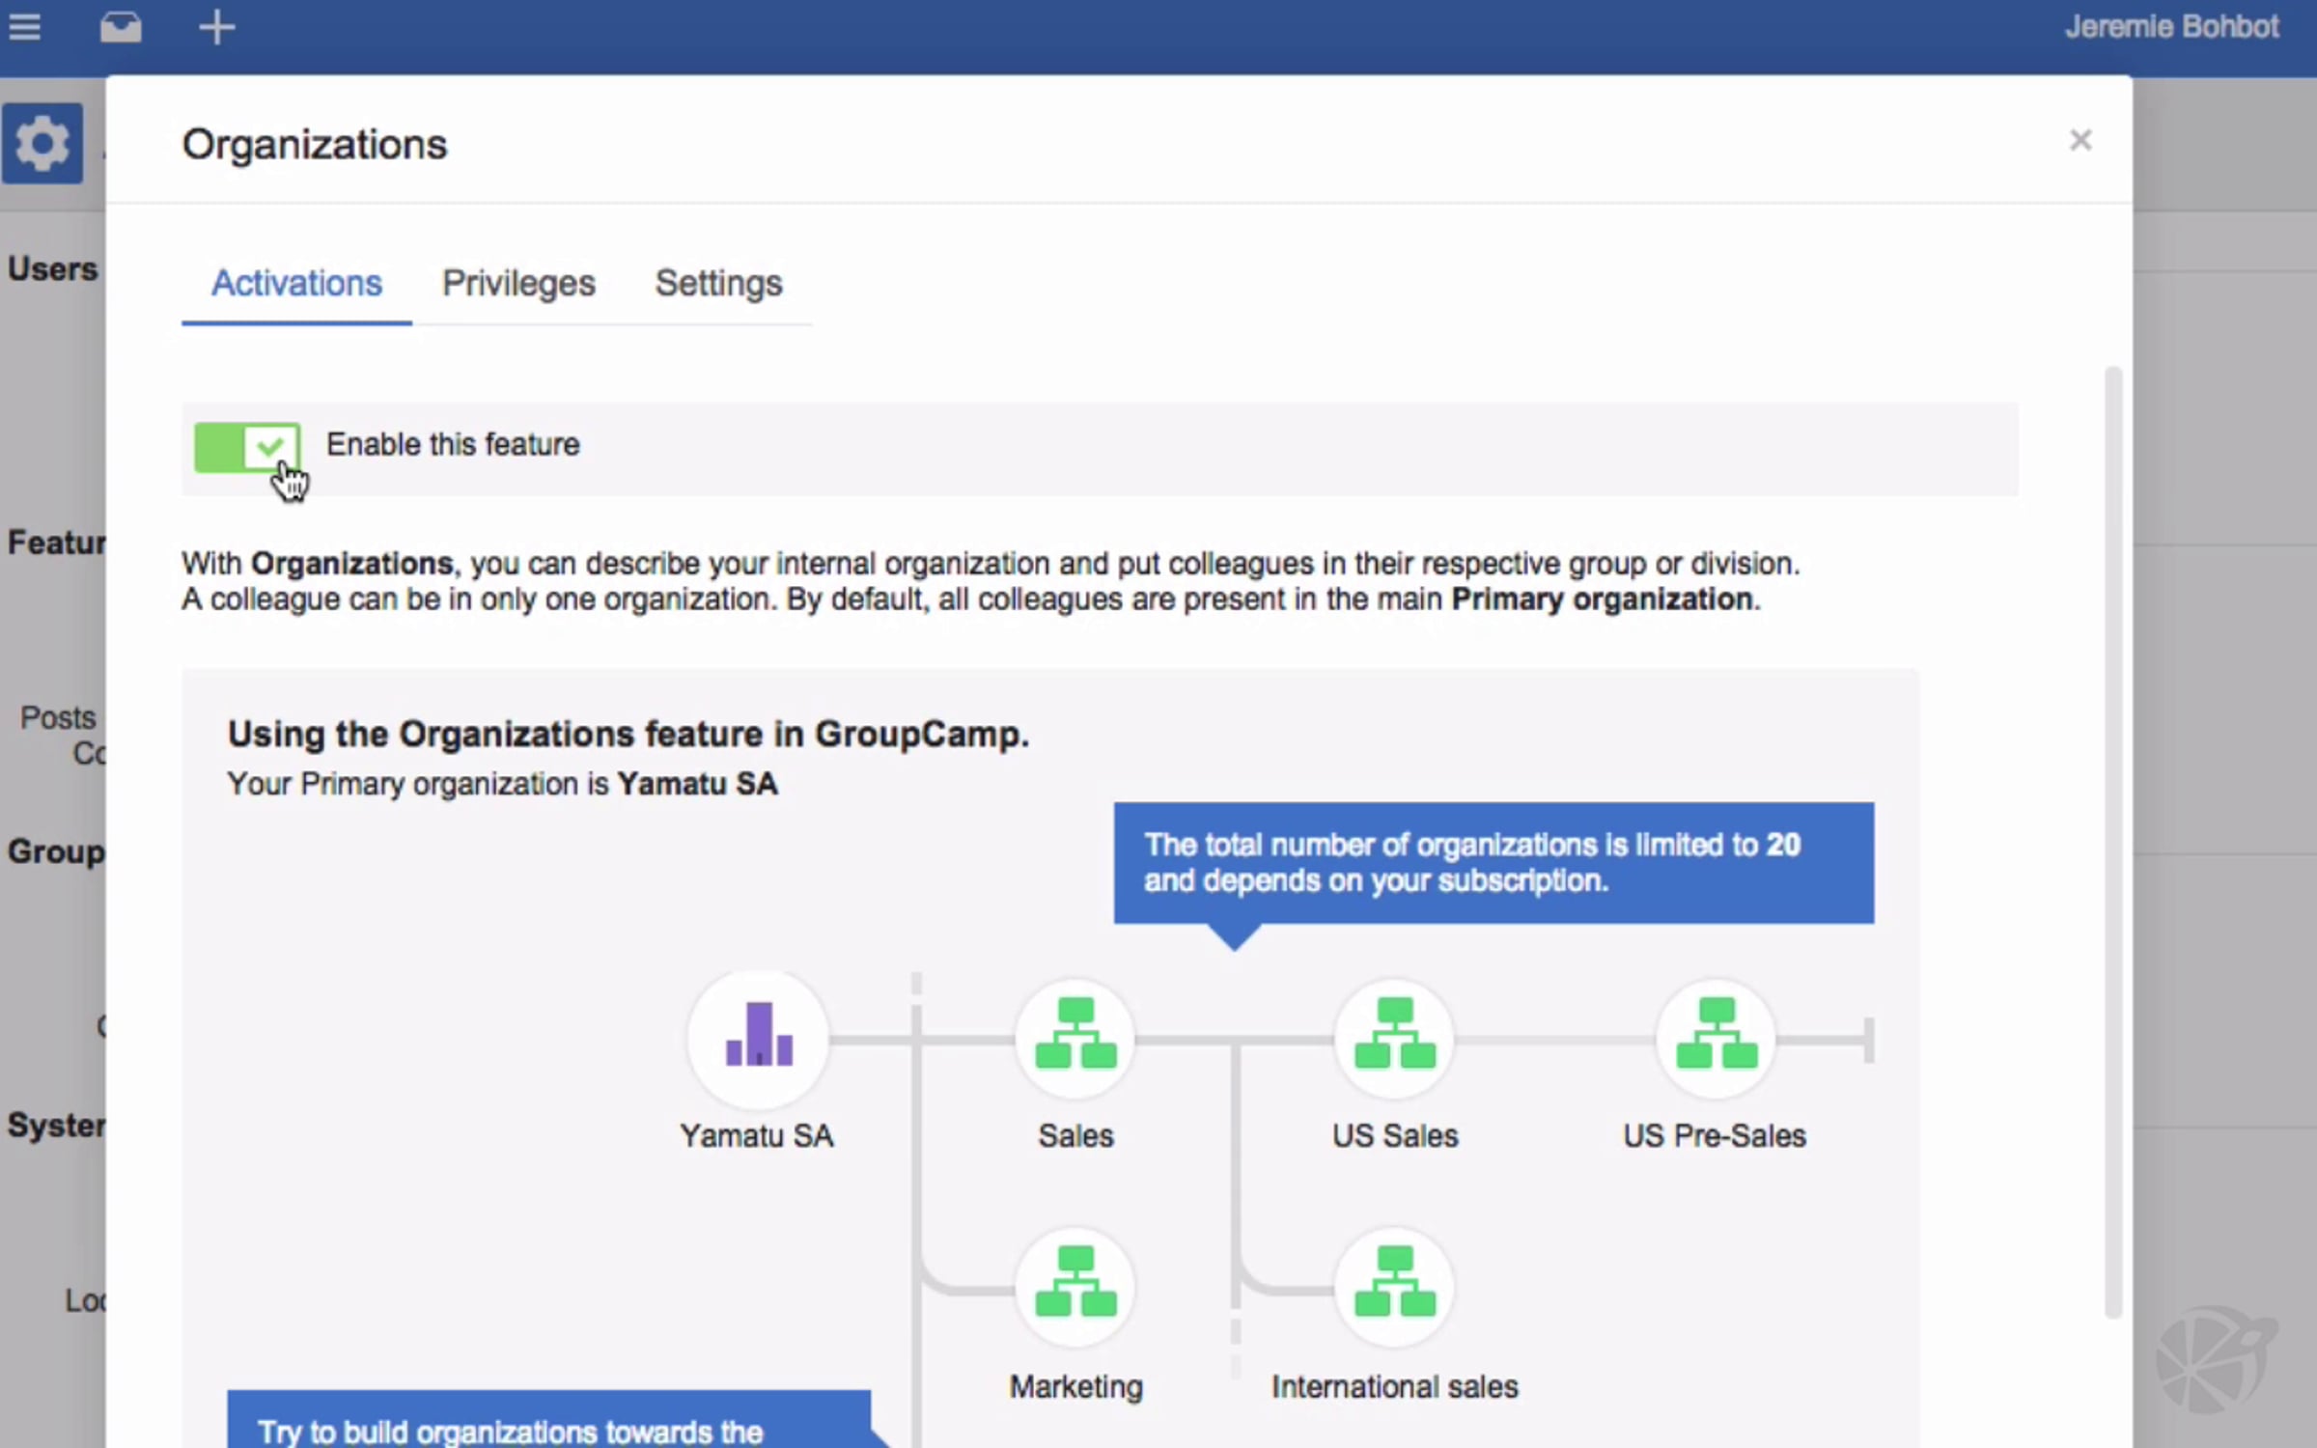Click the Jeremie Bohbot user name
Viewport: 2317px width, 1448px height.
coord(2171,27)
